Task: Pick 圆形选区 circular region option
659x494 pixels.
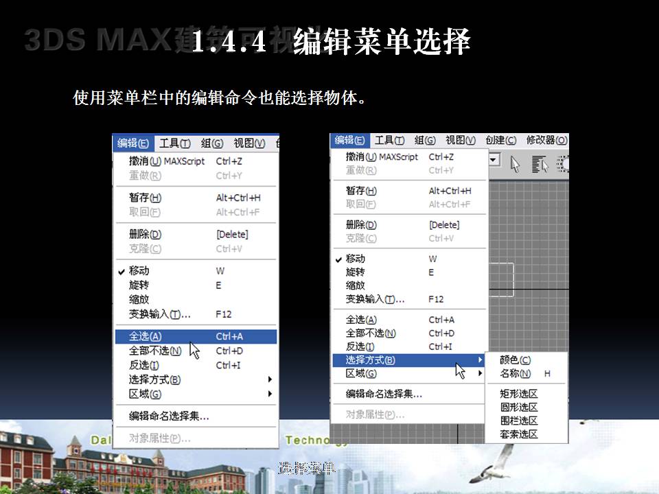Action: (x=519, y=408)
